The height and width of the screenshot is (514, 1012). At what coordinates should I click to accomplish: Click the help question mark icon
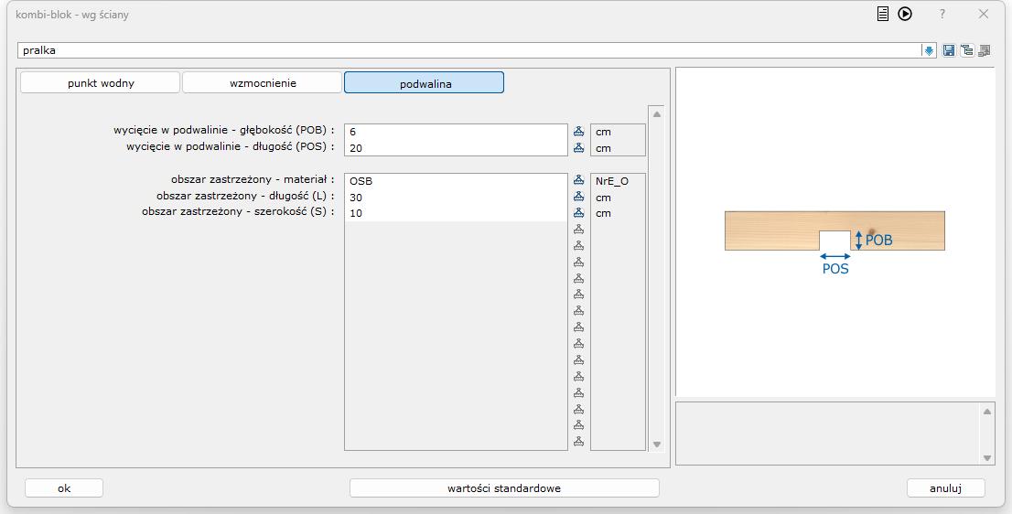tap(942, 15)
